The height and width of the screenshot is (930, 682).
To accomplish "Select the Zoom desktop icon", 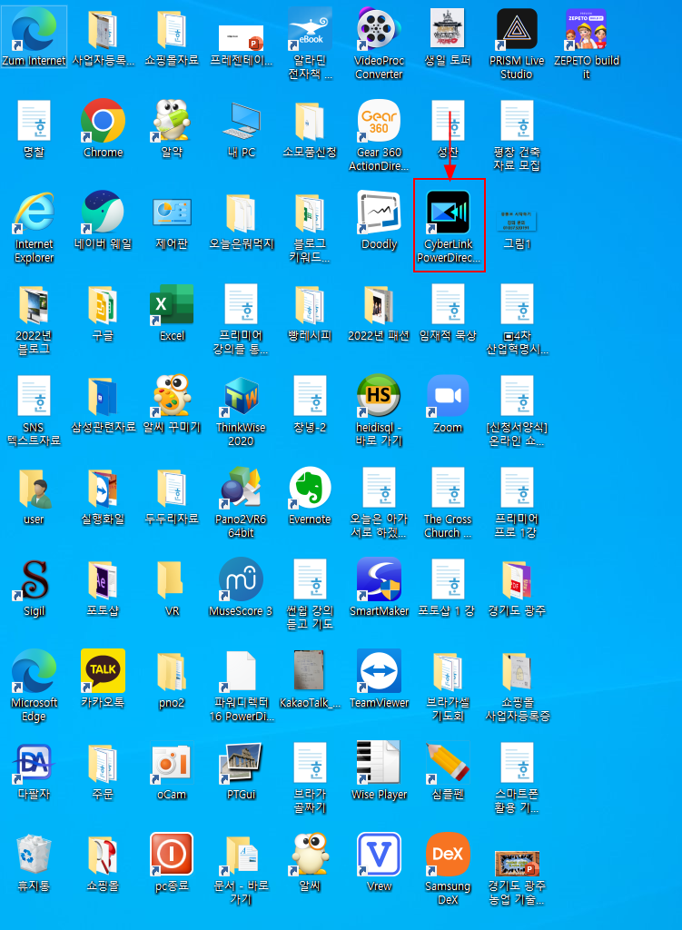I will click(449, 396).
